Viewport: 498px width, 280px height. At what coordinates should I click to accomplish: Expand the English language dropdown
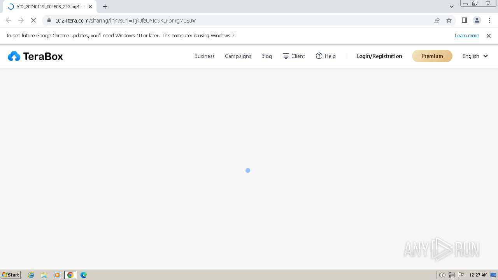point(475,56)
